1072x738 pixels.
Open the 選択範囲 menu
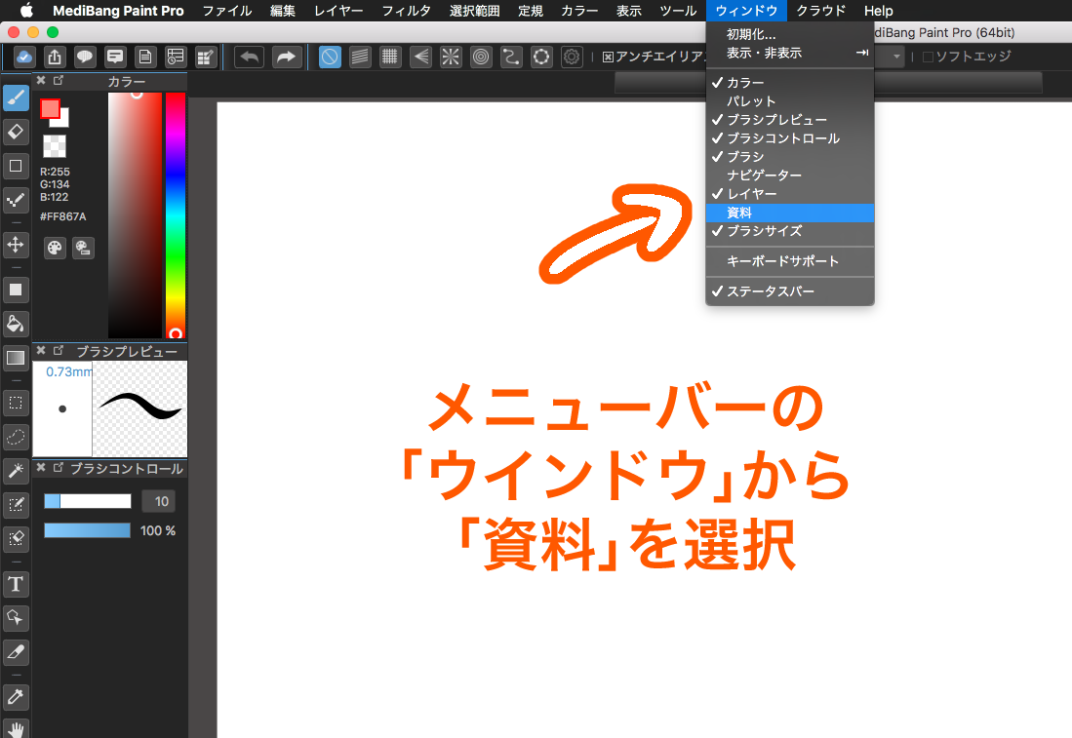(x=474, y=11)
